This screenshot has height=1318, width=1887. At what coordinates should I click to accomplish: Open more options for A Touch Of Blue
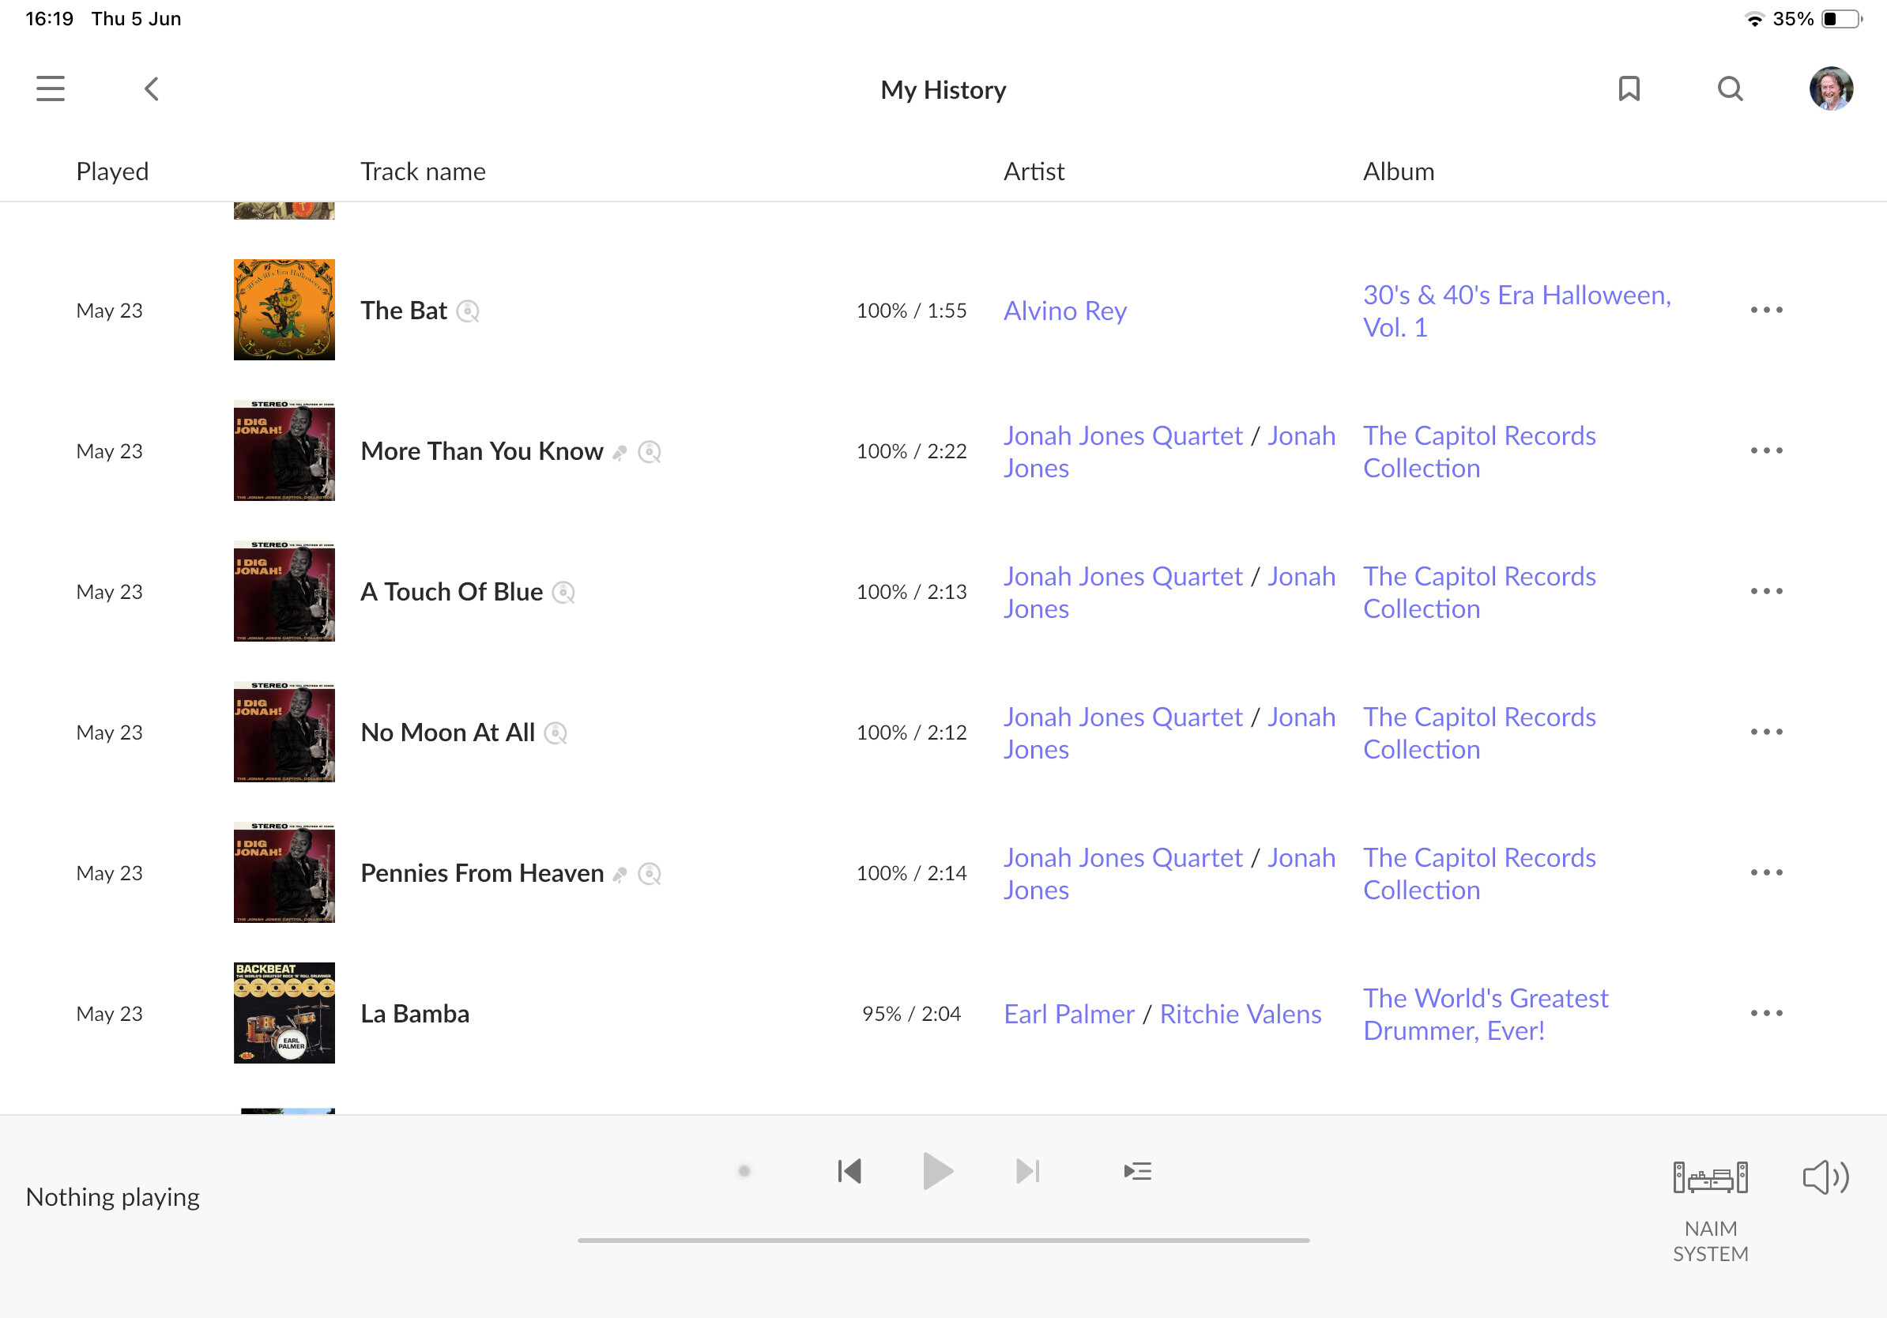pyautogui.click(x=1765, y=592)
